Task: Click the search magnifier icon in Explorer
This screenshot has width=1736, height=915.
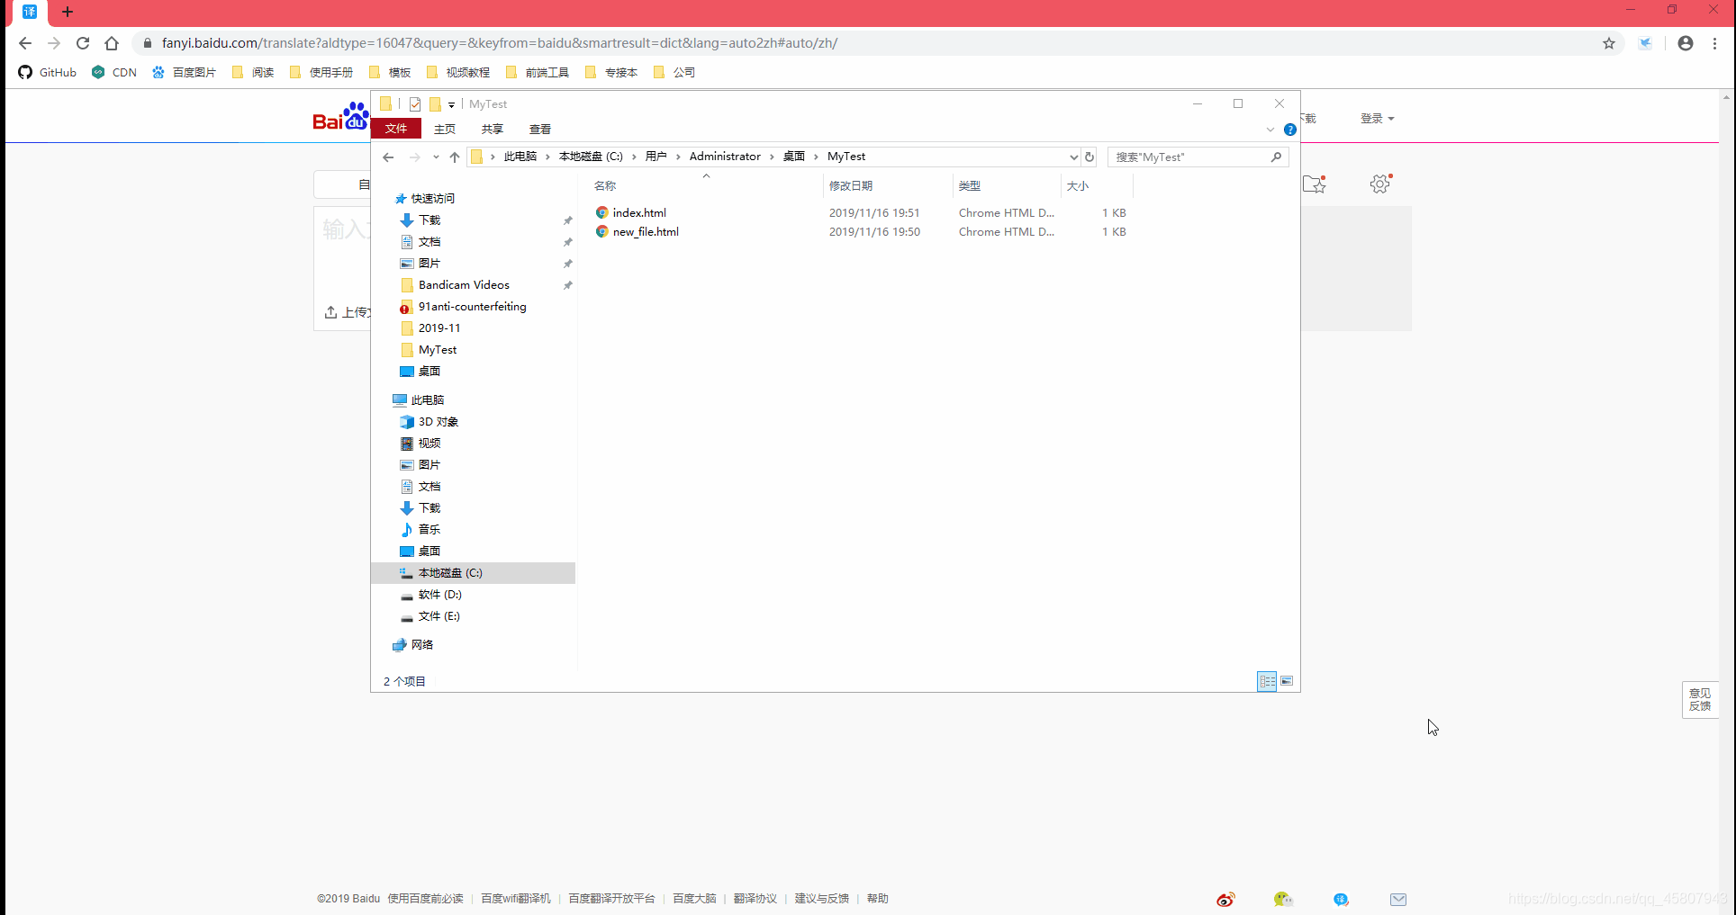Action: [x=1277, y=157]
